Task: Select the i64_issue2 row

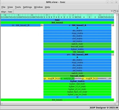Action: [57, 23]
